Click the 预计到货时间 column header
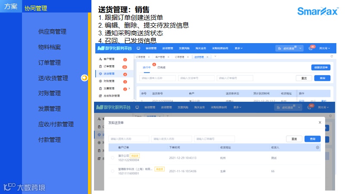This screenshot has width=345, height=194. pos(261,94)
